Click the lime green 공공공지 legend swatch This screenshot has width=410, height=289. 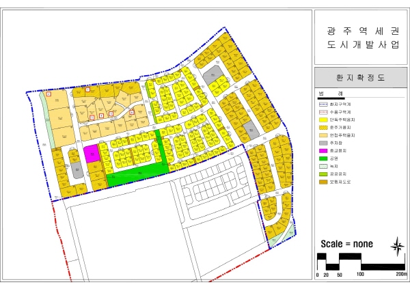point(323,175)
